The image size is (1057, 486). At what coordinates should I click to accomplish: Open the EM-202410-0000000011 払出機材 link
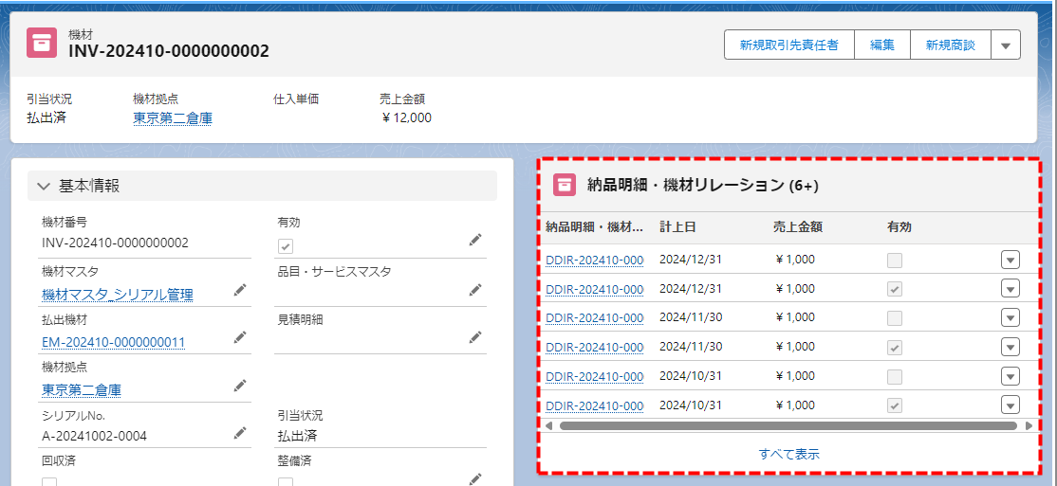click(x=113, y=342)
